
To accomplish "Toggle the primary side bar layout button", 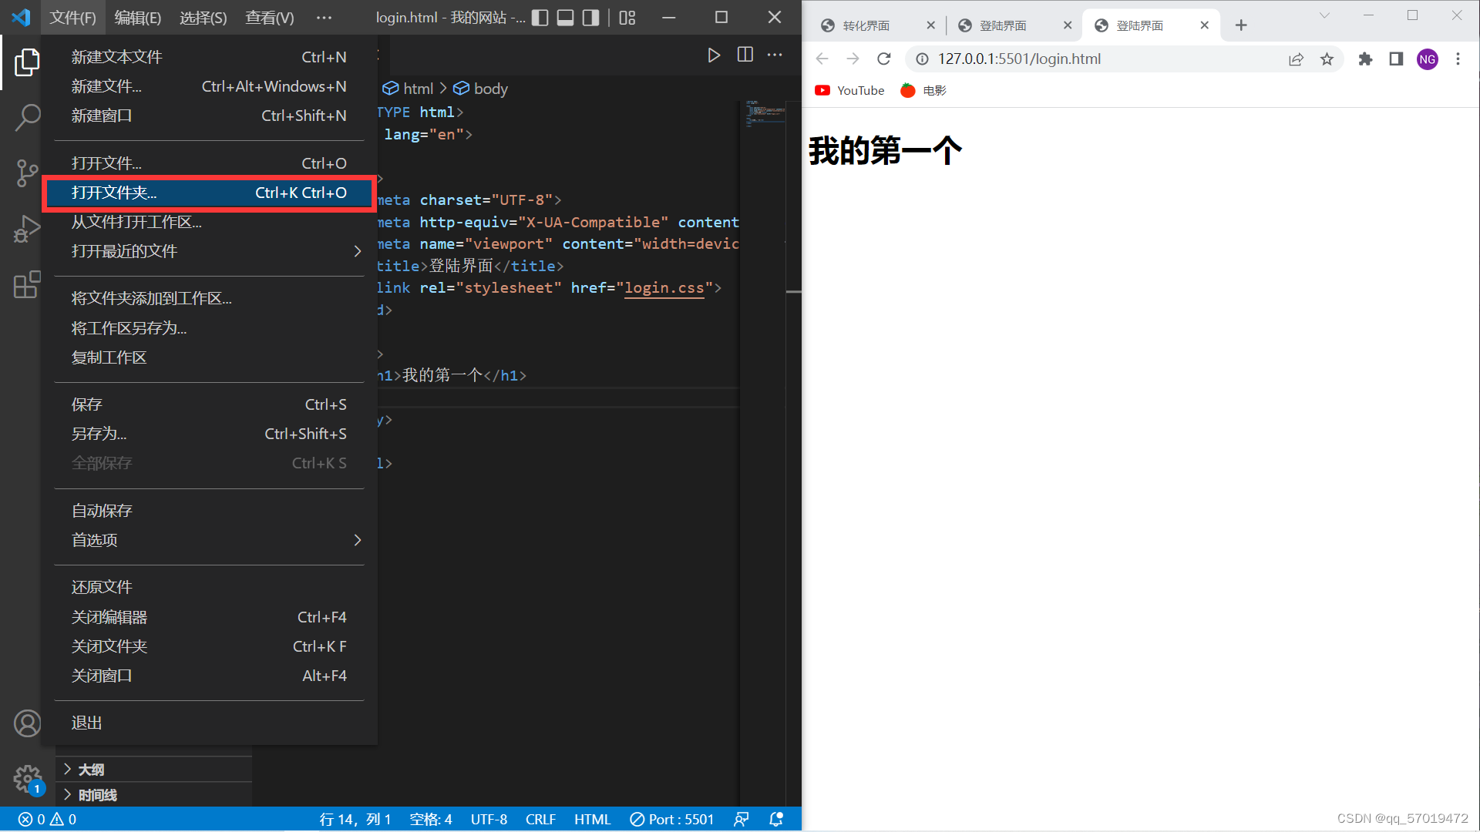I will [x=540, y=18].
